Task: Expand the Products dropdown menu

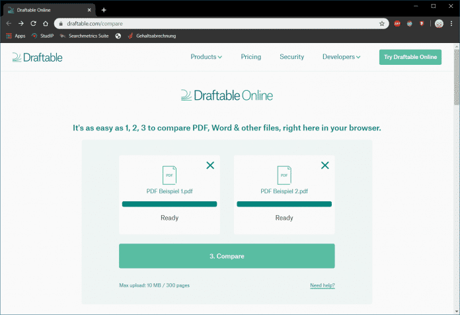Action: pyautogui.click(x=206, y=57)
